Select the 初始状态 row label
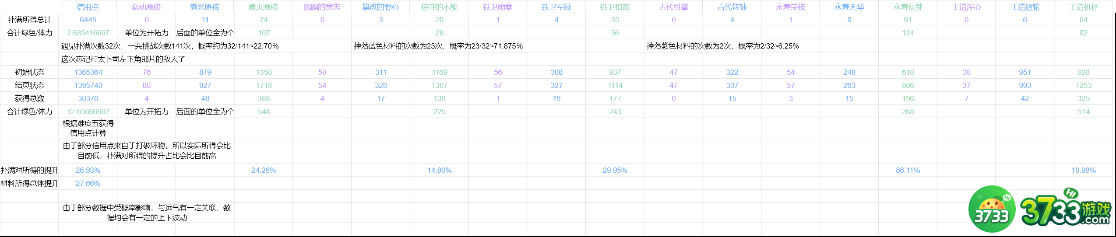The width and height of the screenshot is (1116, 237). [x=29, y=72]
